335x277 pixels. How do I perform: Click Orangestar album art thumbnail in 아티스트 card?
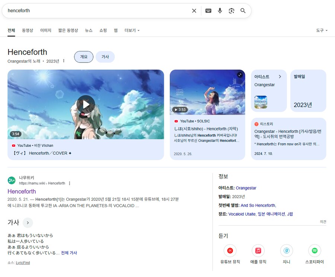[x=261, y=102]
